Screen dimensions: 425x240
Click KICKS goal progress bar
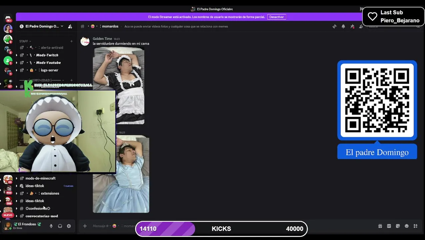point(221,229)
